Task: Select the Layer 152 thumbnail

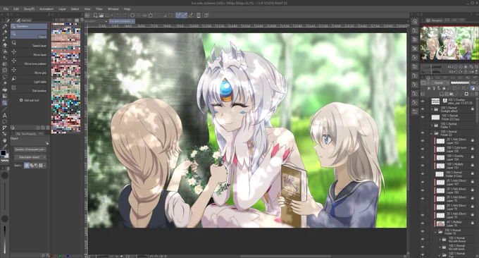Action: coord(440,141)
